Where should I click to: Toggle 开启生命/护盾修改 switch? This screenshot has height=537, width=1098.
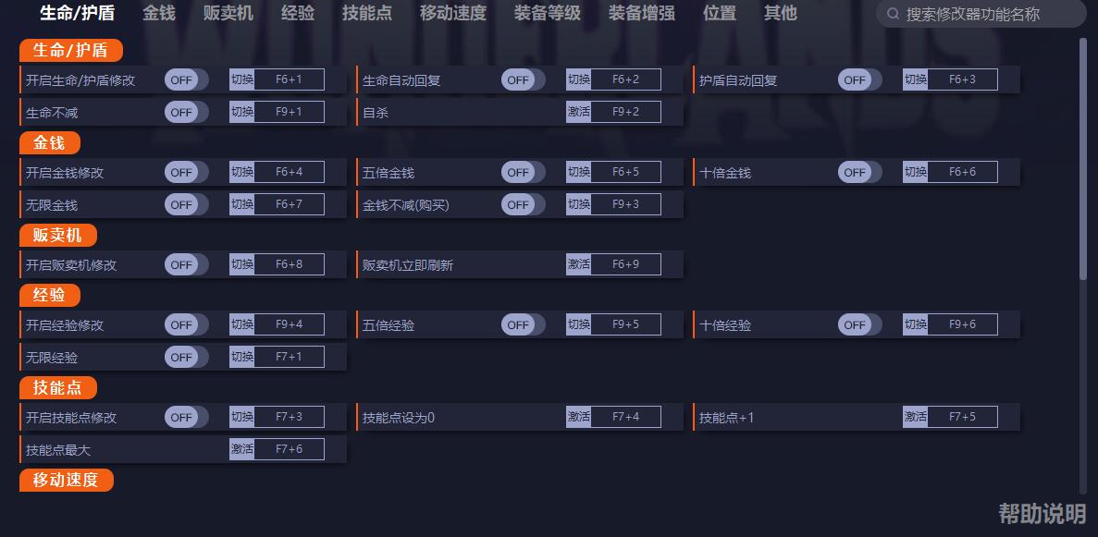(185, 80)
